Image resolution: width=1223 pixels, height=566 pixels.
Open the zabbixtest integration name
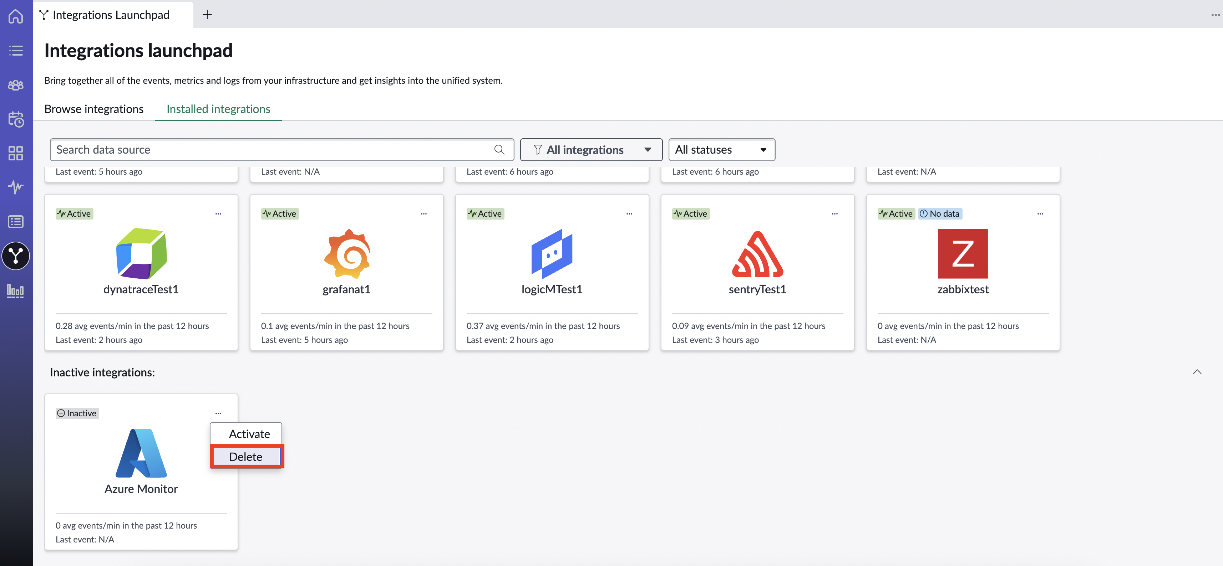coord(963,289)
